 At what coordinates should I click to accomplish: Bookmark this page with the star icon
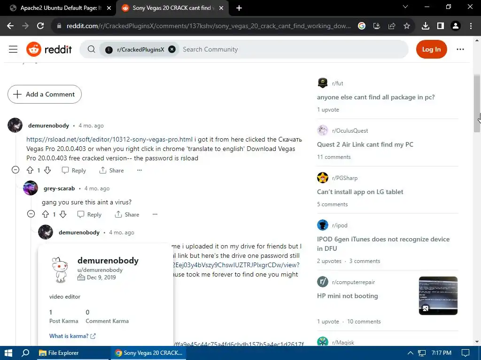click(x=407, y=26)
